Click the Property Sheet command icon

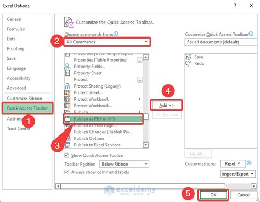(67, 73)
